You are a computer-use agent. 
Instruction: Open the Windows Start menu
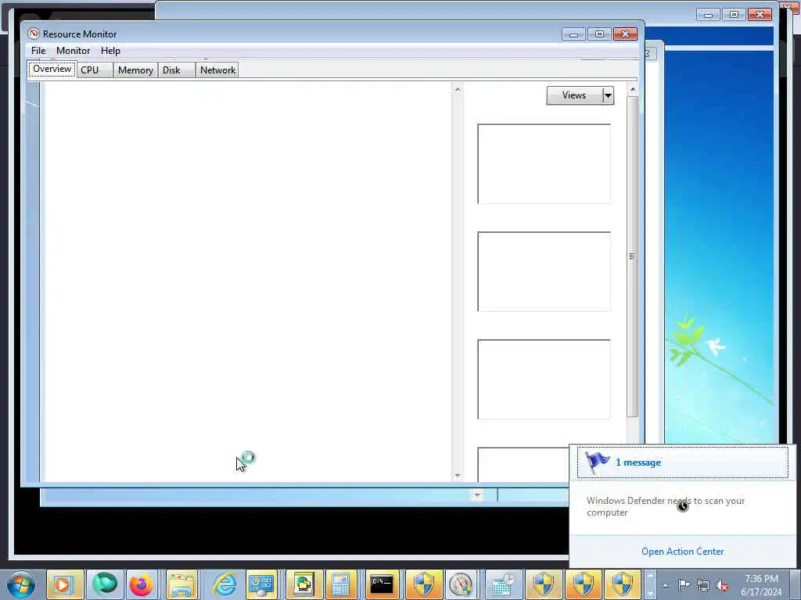tap(21, 584)
